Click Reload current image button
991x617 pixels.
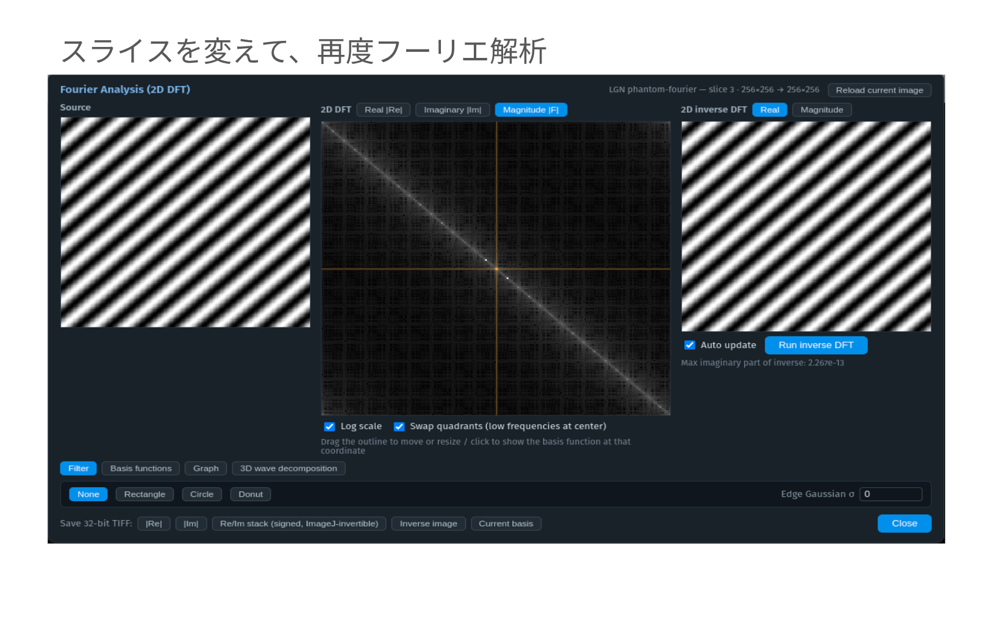[879, 90]
